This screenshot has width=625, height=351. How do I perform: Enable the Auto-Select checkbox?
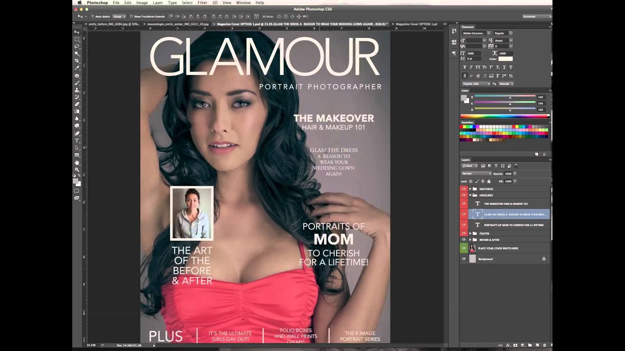pyautogui.click(x=92, y=17)
